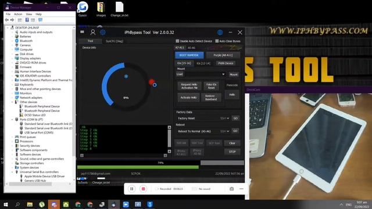Show hidden tray icons chevron

coord(341,204)
